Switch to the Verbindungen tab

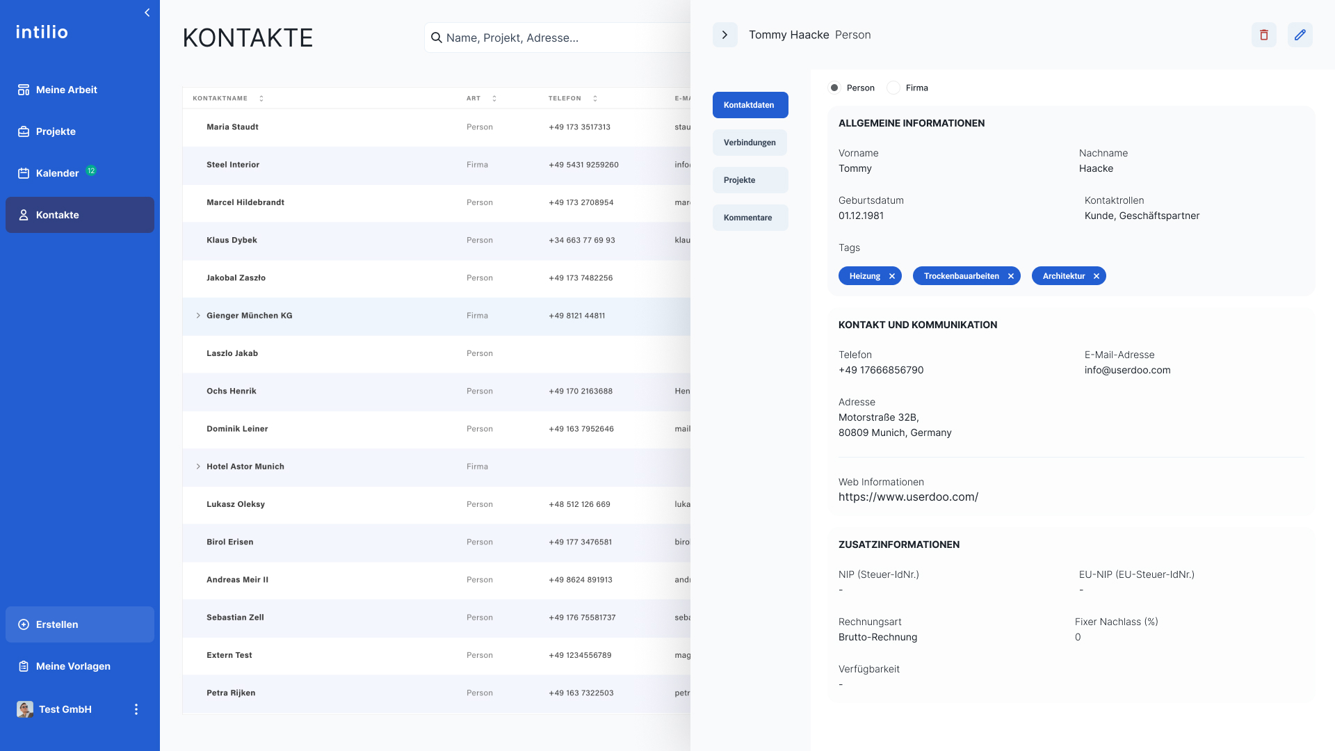tap(750, 143)
